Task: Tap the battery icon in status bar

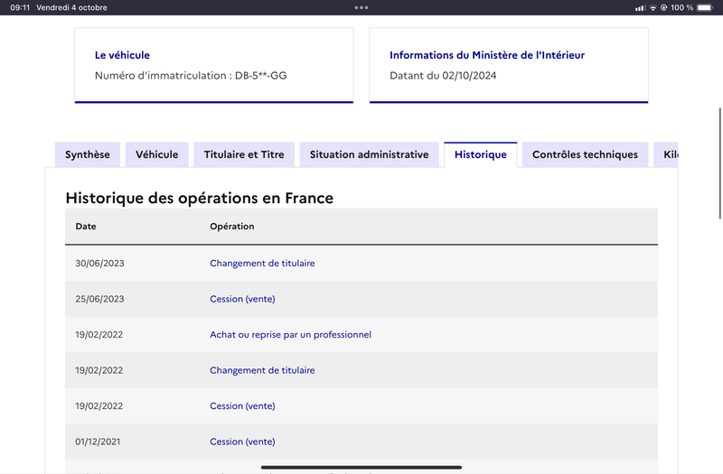Action: (705, 7)
